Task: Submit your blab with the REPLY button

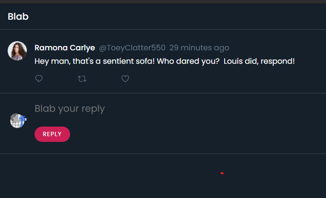Action: click(x=52, y=134)
